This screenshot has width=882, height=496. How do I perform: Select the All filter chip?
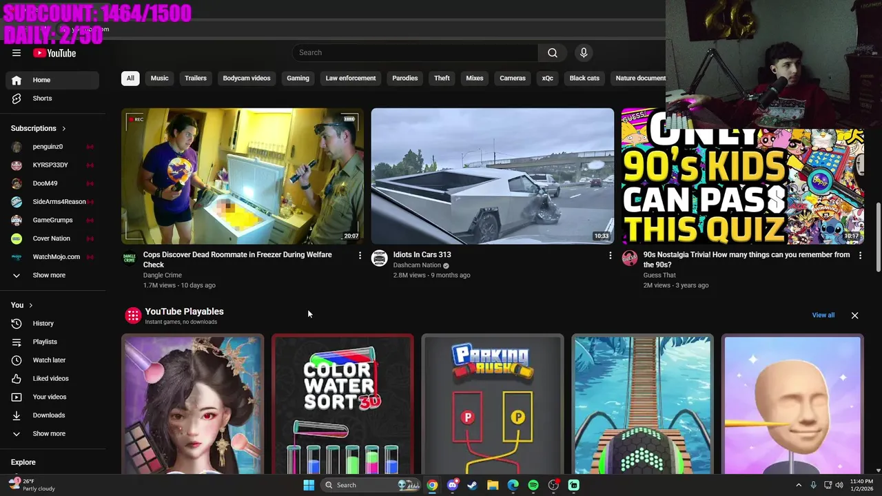pos(130,79)
